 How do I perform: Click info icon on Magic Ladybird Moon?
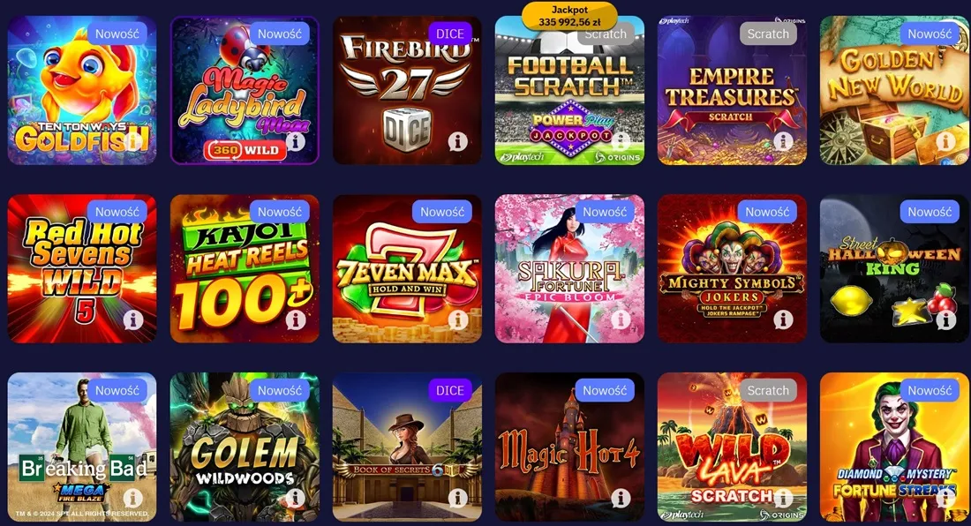coord(296,142)
